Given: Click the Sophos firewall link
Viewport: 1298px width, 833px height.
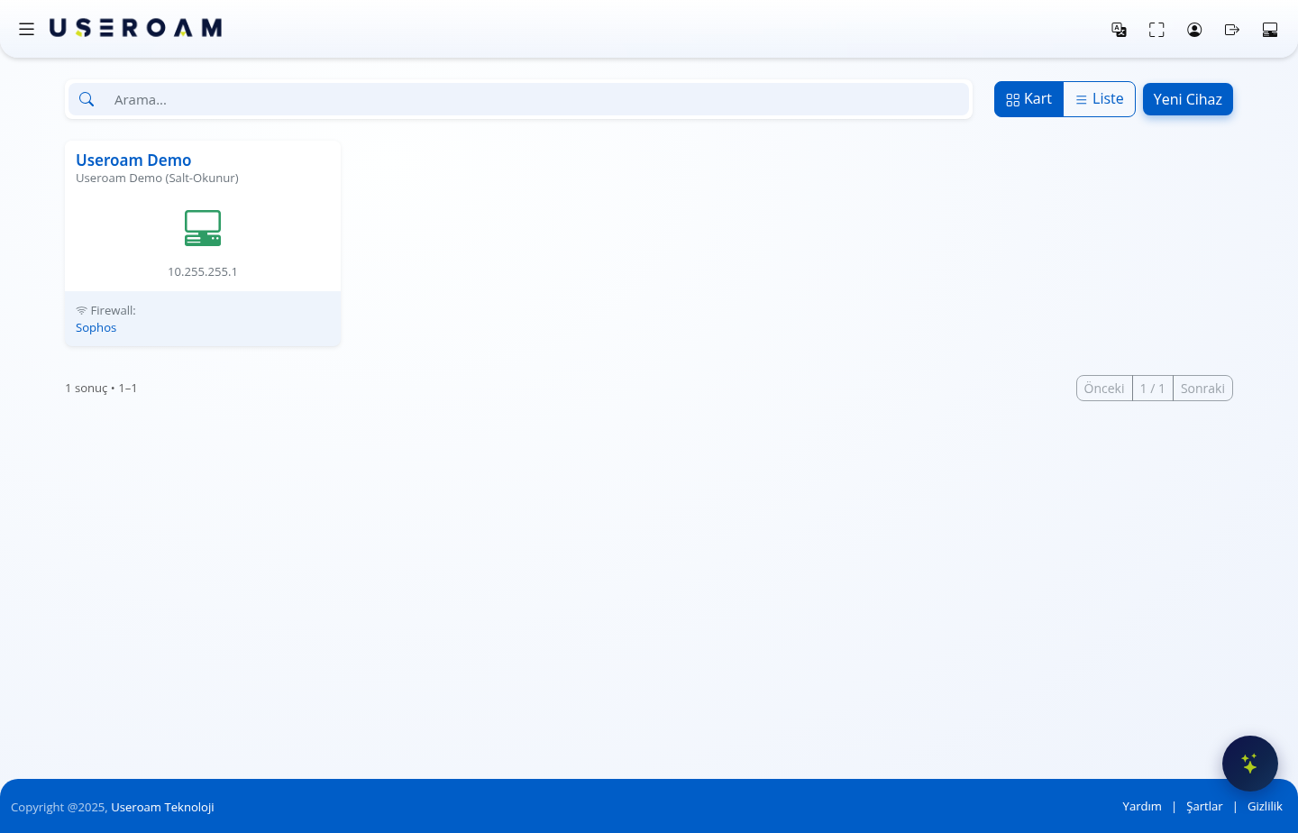Looking at the screenshot, I should pos(96,327).
